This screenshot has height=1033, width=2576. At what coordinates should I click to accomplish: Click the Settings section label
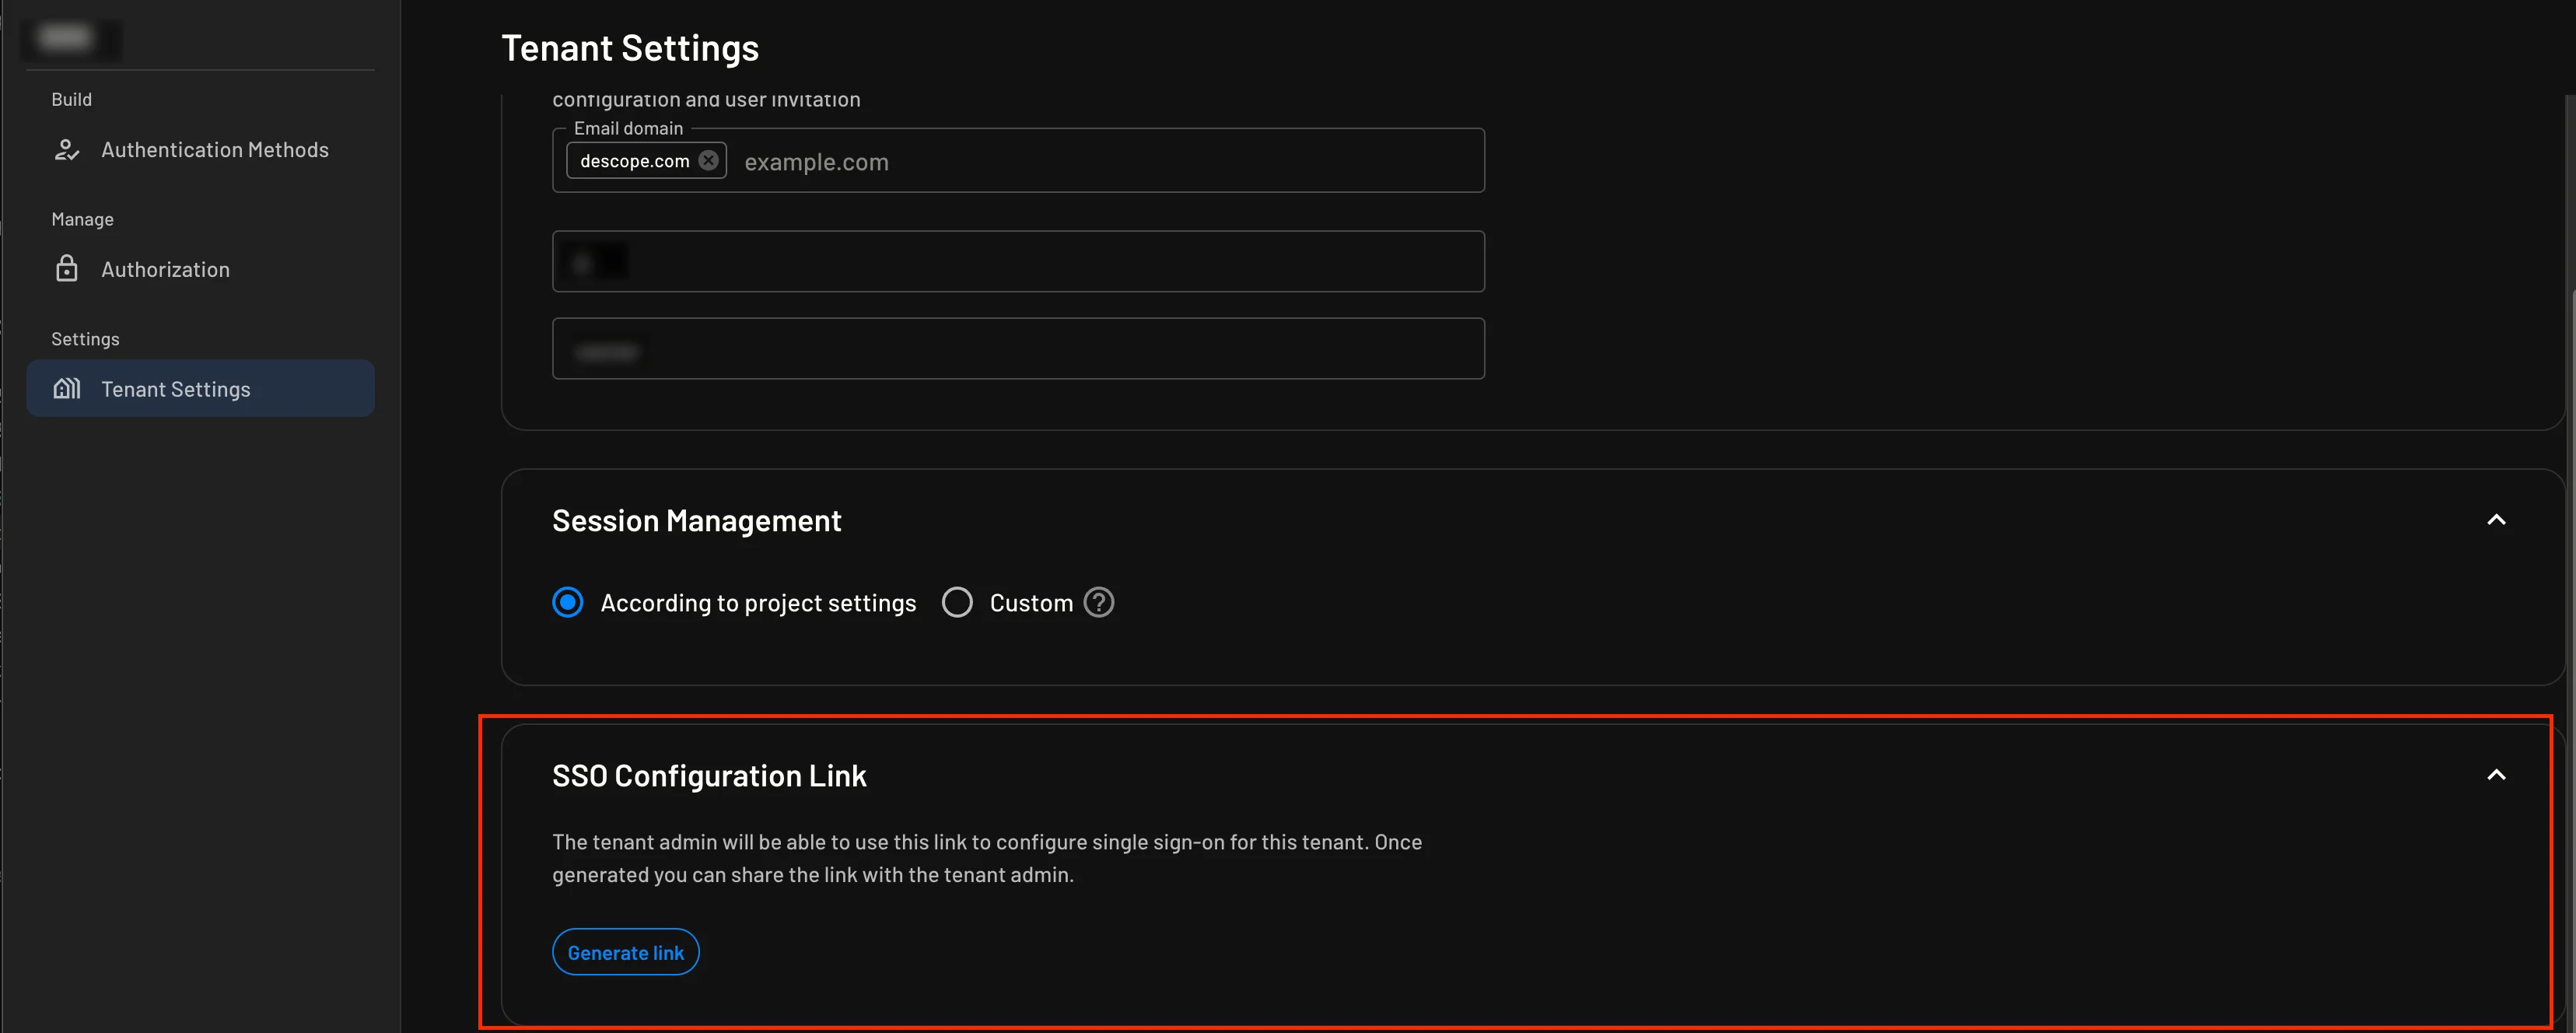click(x=85, y=339)
